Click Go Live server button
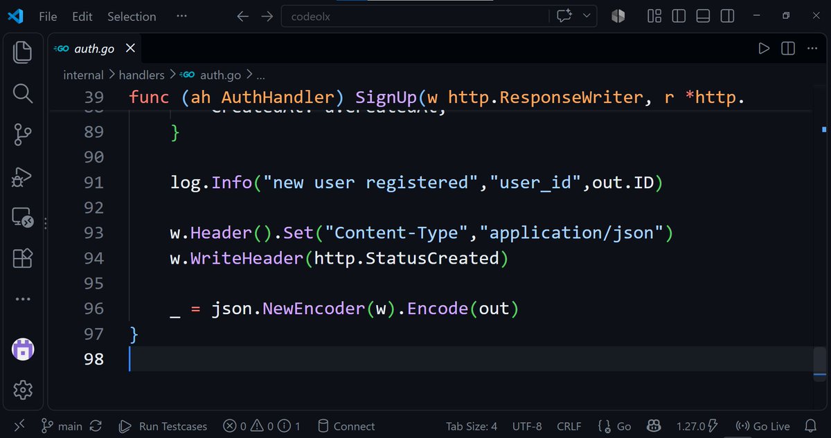Image resolution: width=831 pixels, height=438 pixels. coord(762,426)
